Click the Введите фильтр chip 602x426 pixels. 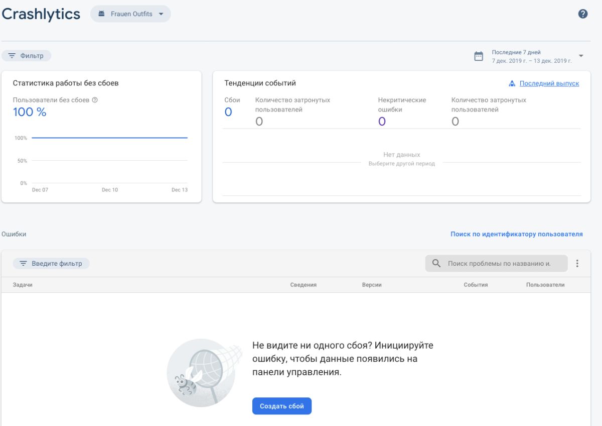point(51,263)
